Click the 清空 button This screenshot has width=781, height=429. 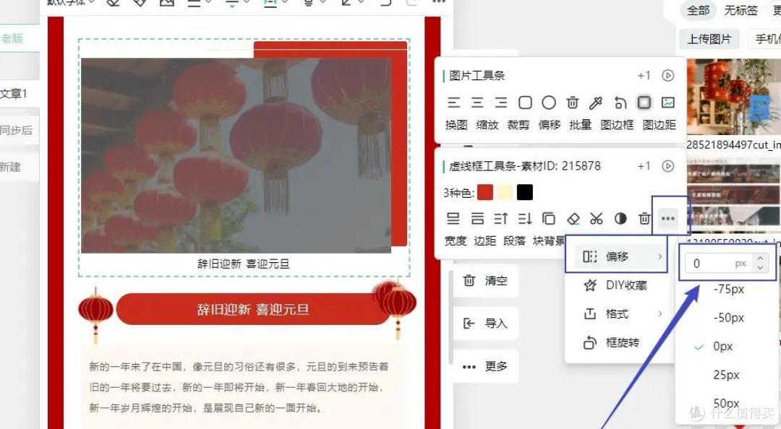pyautogui.click(x=485, y=281)
